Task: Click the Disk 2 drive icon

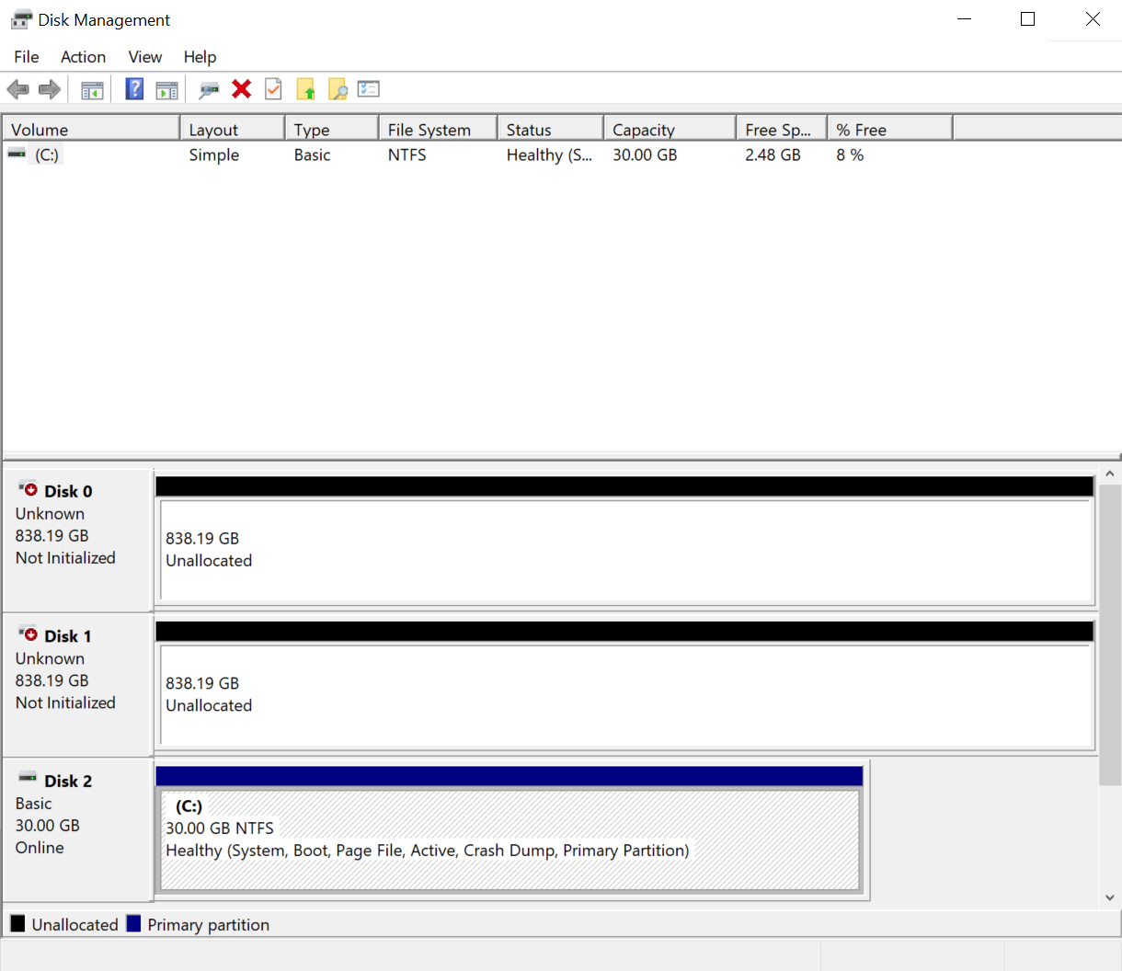Action: (28, 778)
